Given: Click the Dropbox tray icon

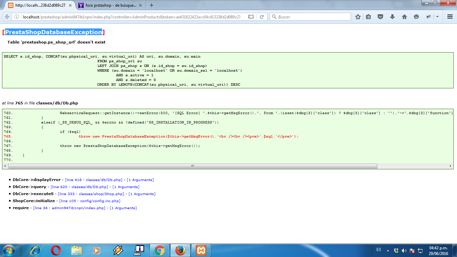Looking at the screenshot, I should tap(396, 250).
